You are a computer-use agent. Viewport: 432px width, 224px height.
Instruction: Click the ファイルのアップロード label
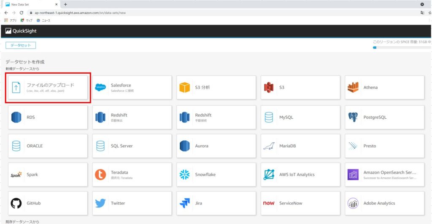pos(51,85)
